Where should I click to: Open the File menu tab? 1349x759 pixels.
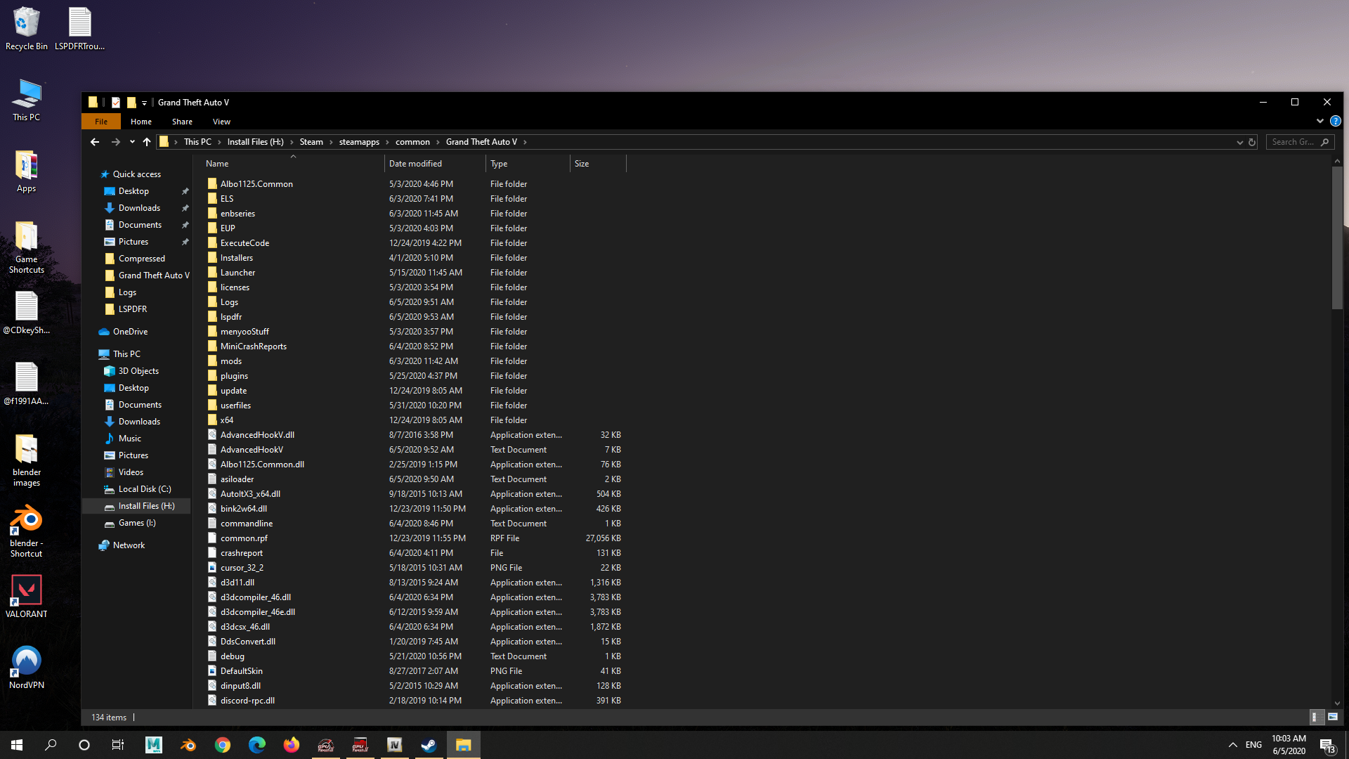[101, 122]
